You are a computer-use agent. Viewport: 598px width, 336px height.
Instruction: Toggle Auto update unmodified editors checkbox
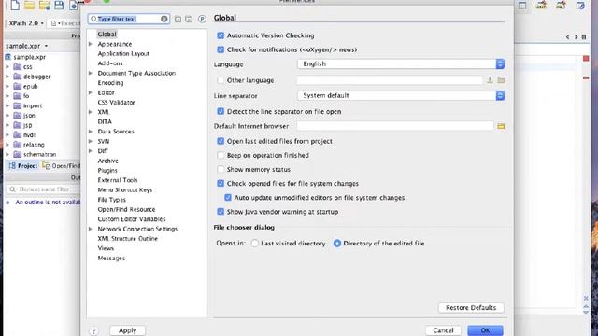pos(228,197)
